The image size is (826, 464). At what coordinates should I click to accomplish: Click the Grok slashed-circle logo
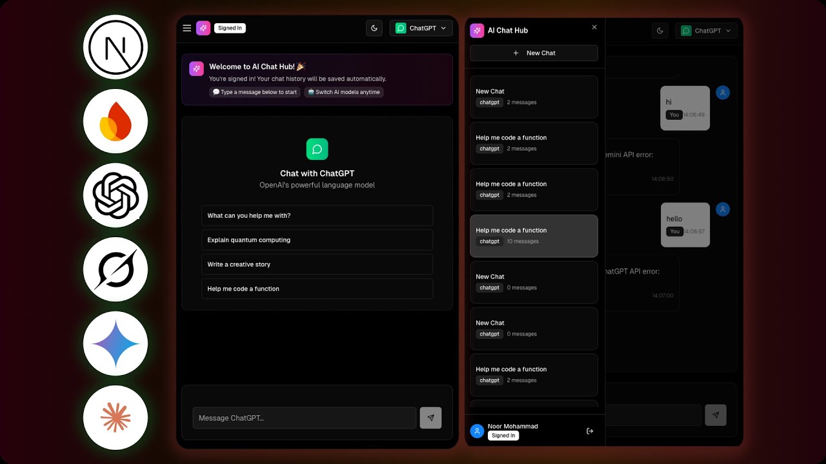pos(116,269)
